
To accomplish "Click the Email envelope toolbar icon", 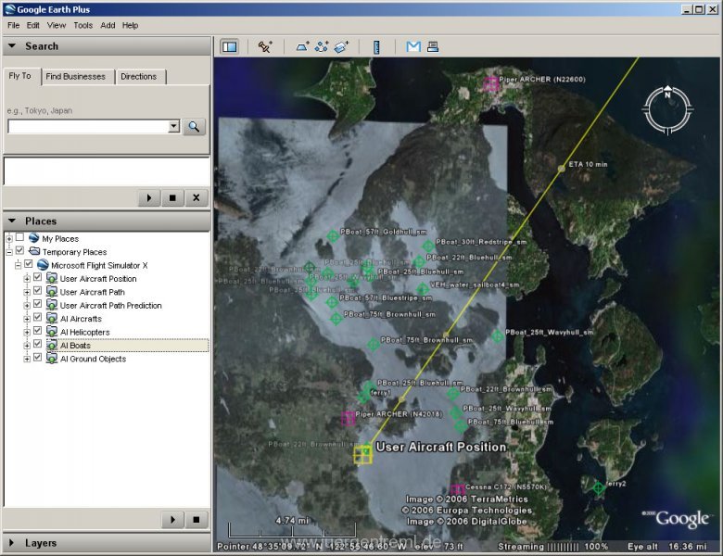I will (413, 46).
